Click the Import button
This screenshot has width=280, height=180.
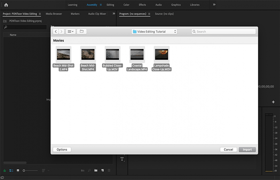coord(247,150)
